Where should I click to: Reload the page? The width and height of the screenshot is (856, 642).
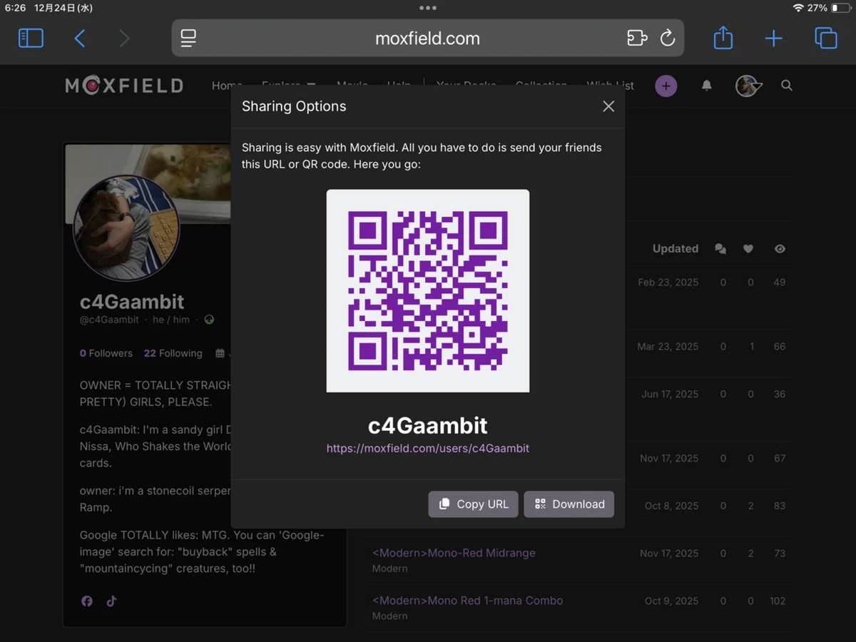point(668,38)
